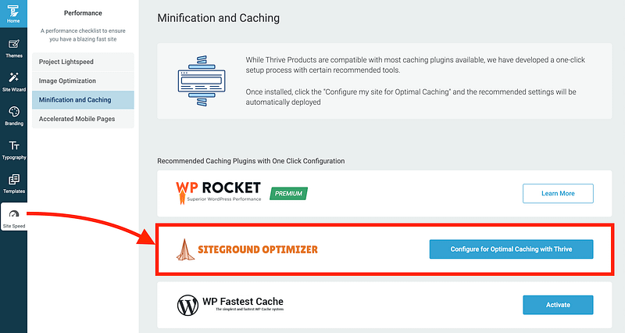
Task: Activate WP Fastest Cache plugin
Action: 557,304
